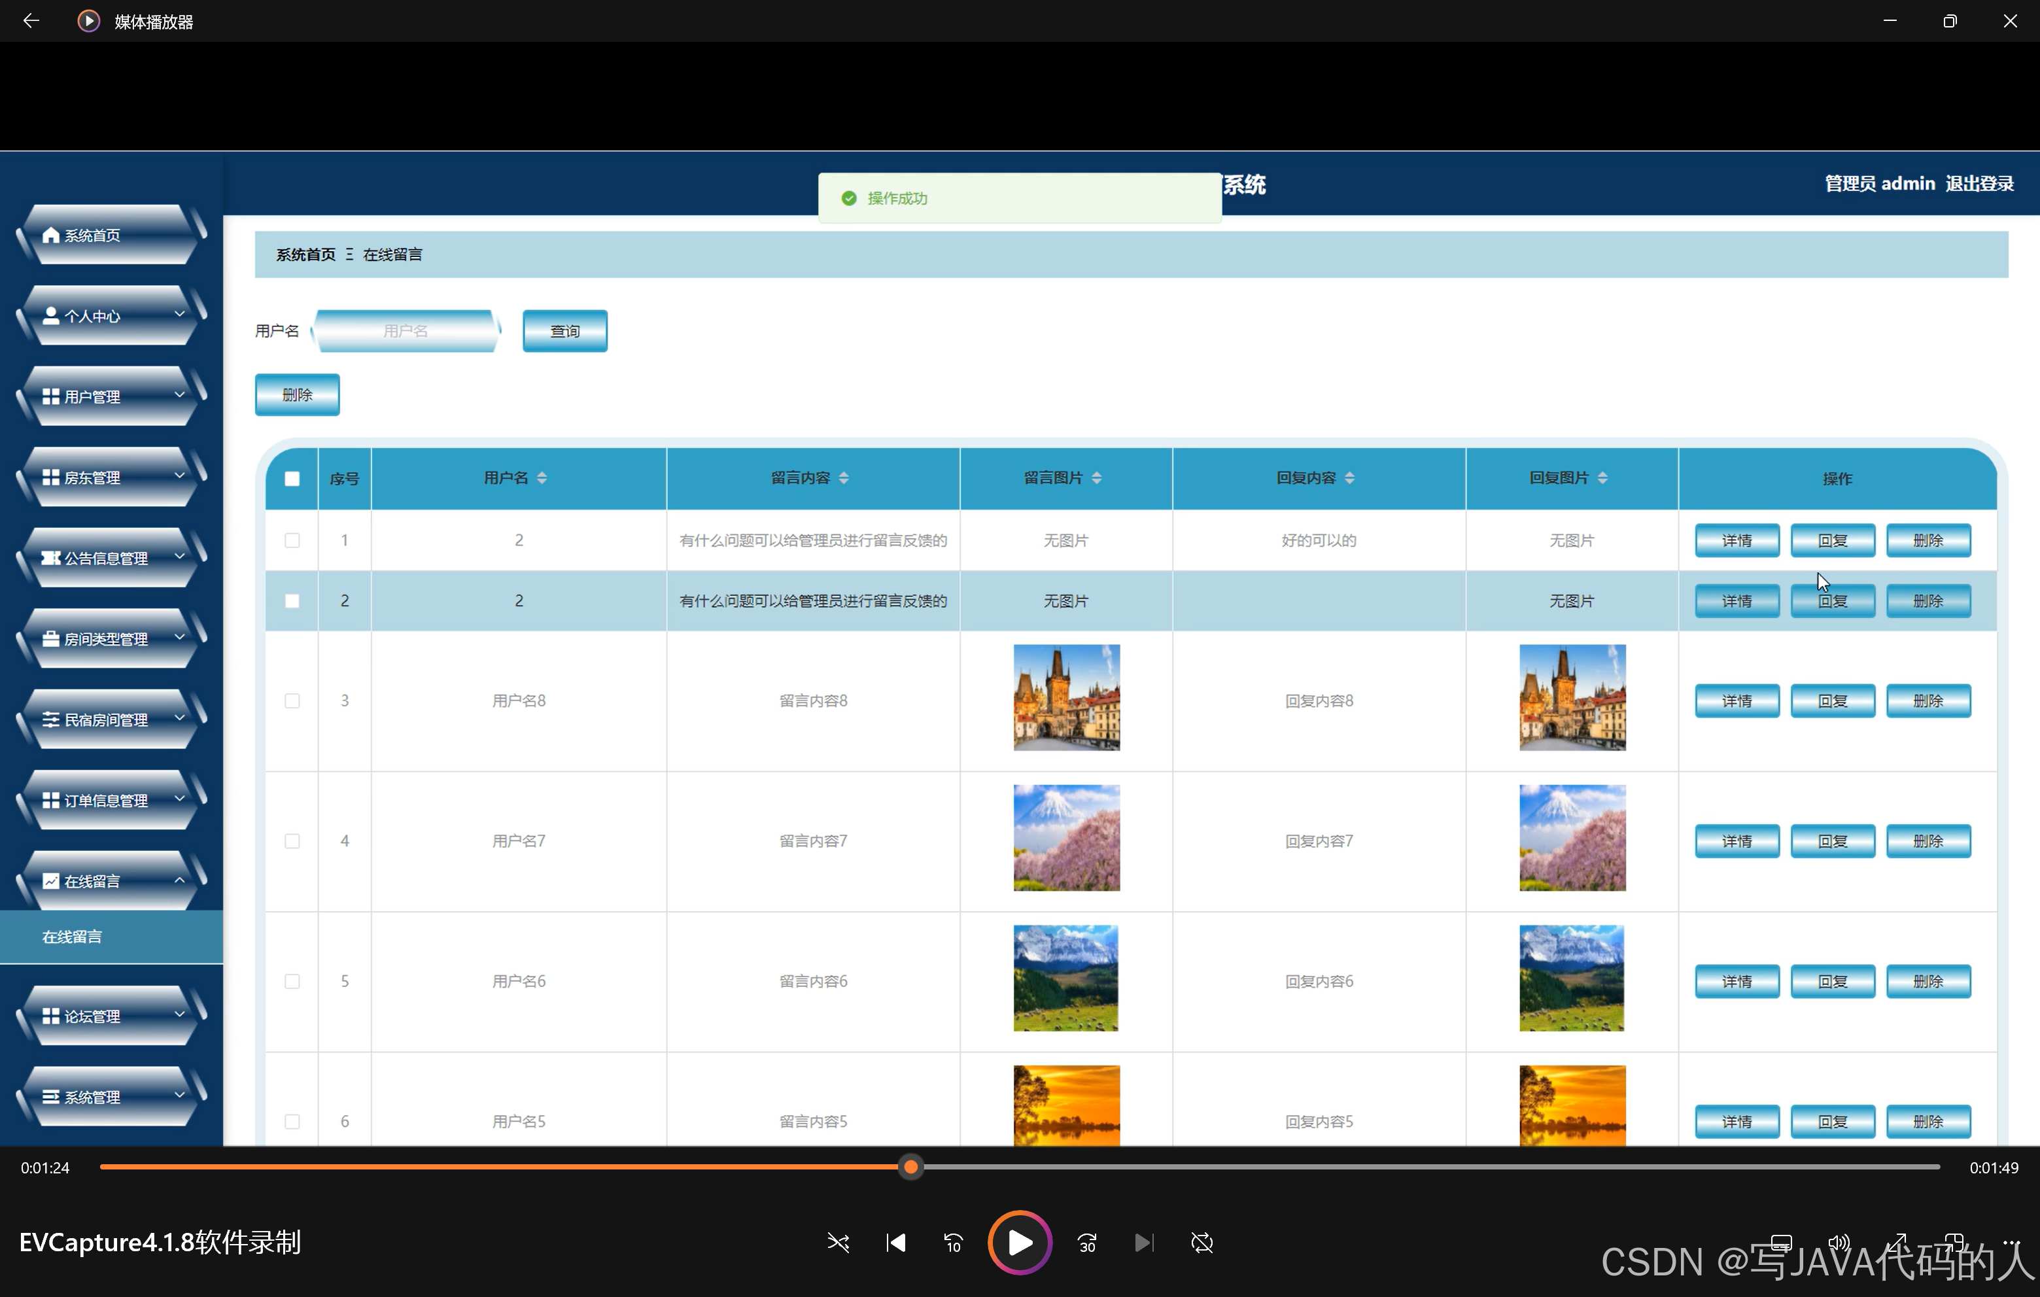Select the checkbox for row 3 用户名8
This screenshot has width=2040, height=1297.
pyautogui.click(x=292, y=700)
